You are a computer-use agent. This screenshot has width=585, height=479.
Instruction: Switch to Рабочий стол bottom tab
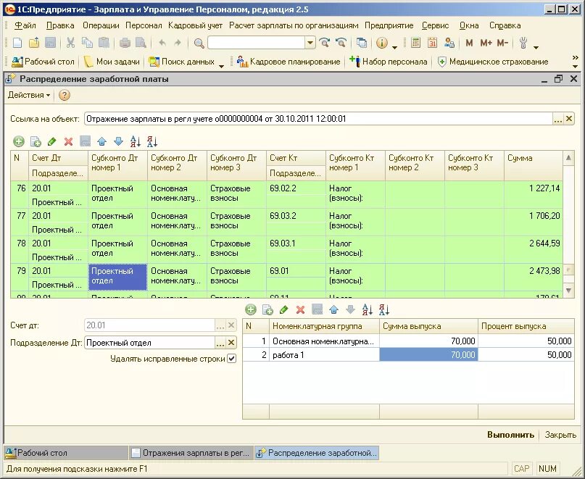pos(66,453)
